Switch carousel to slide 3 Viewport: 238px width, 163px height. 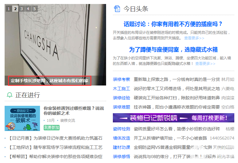tap(22, 9)
